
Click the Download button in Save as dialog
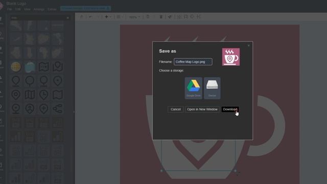click(230, 109)
